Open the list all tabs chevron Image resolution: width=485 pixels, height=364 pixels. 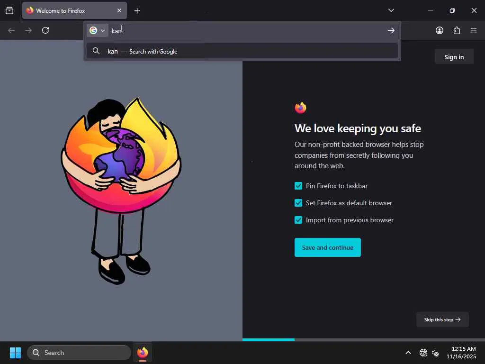click(x=391, y=10)
